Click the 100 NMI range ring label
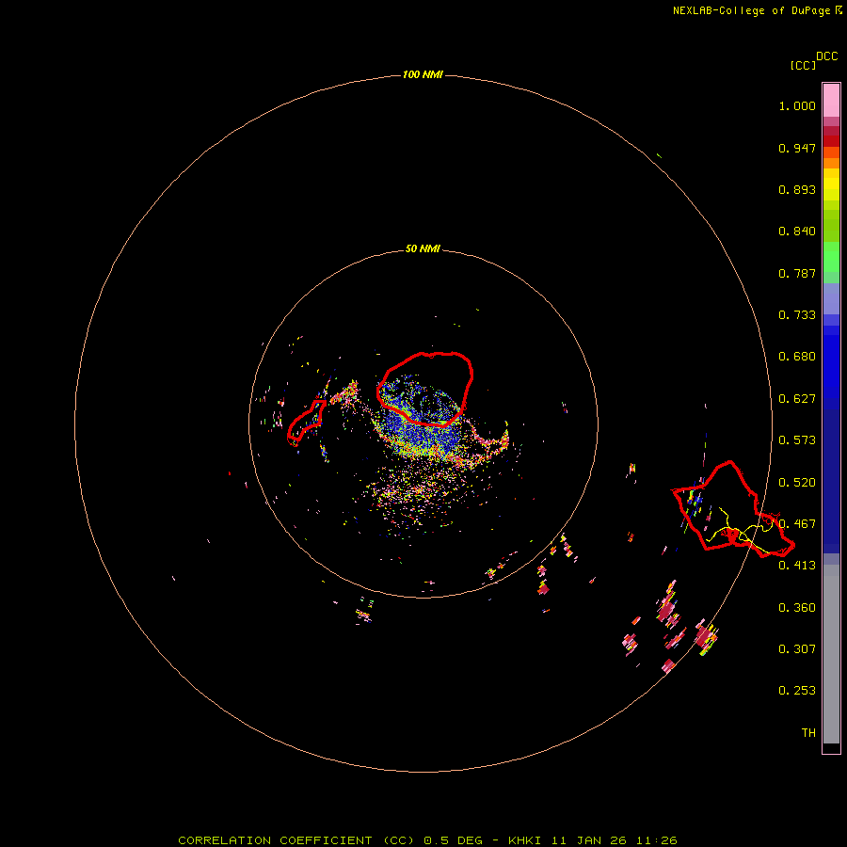Screen dimensions: 847x847 (423, 74)
